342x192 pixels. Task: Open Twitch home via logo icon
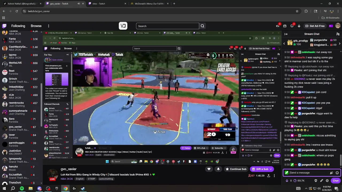4,26
